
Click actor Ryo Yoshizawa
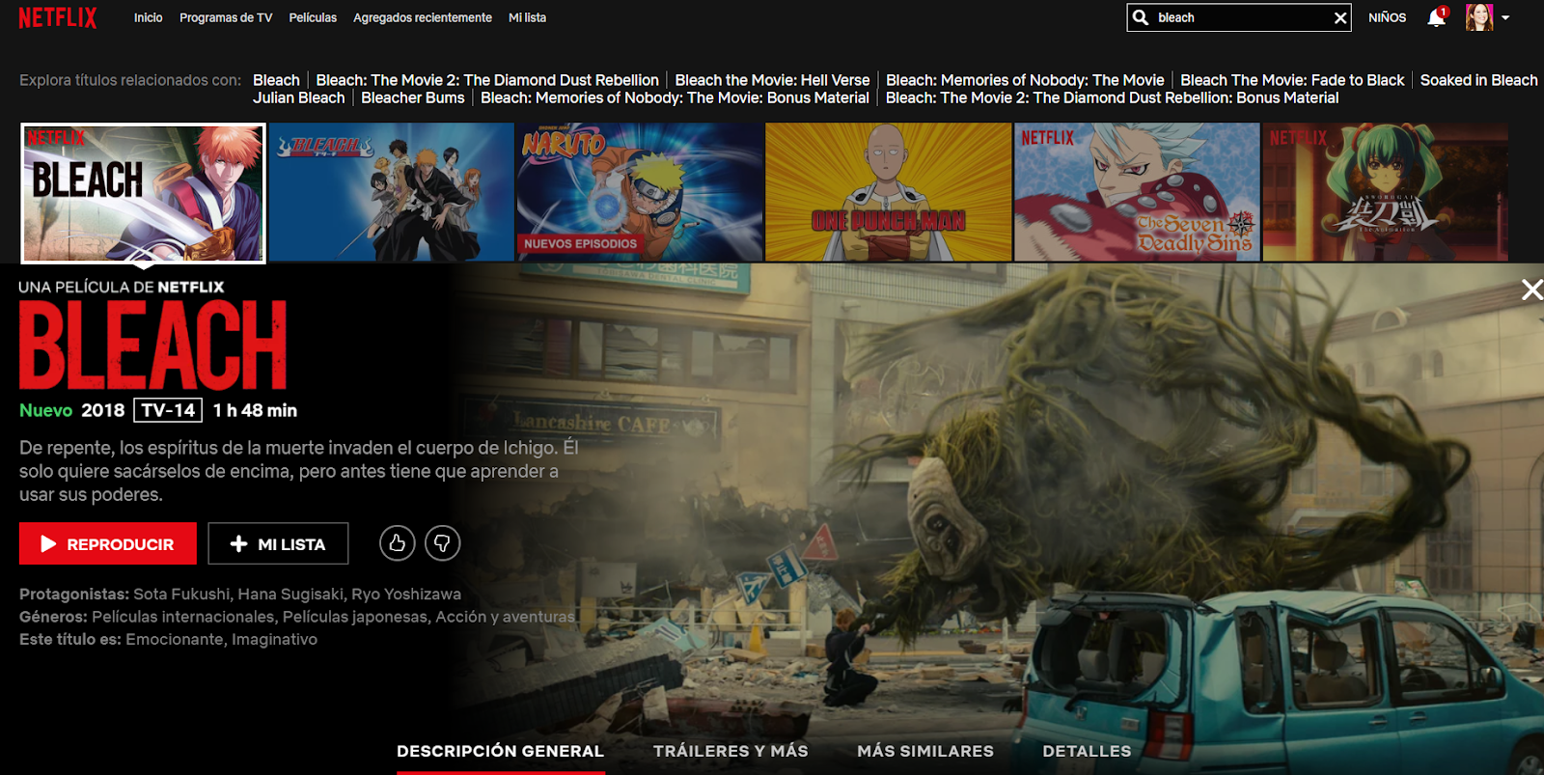point(406,594)
